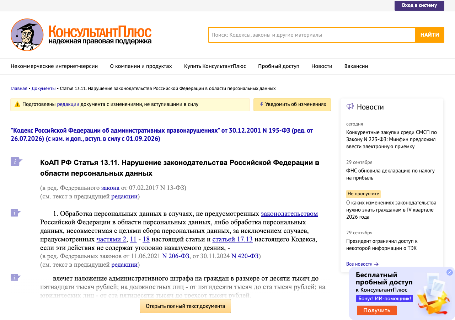Click Открыть полный текст документа
This screenshot has width=455, height=320.
(185, 306)
